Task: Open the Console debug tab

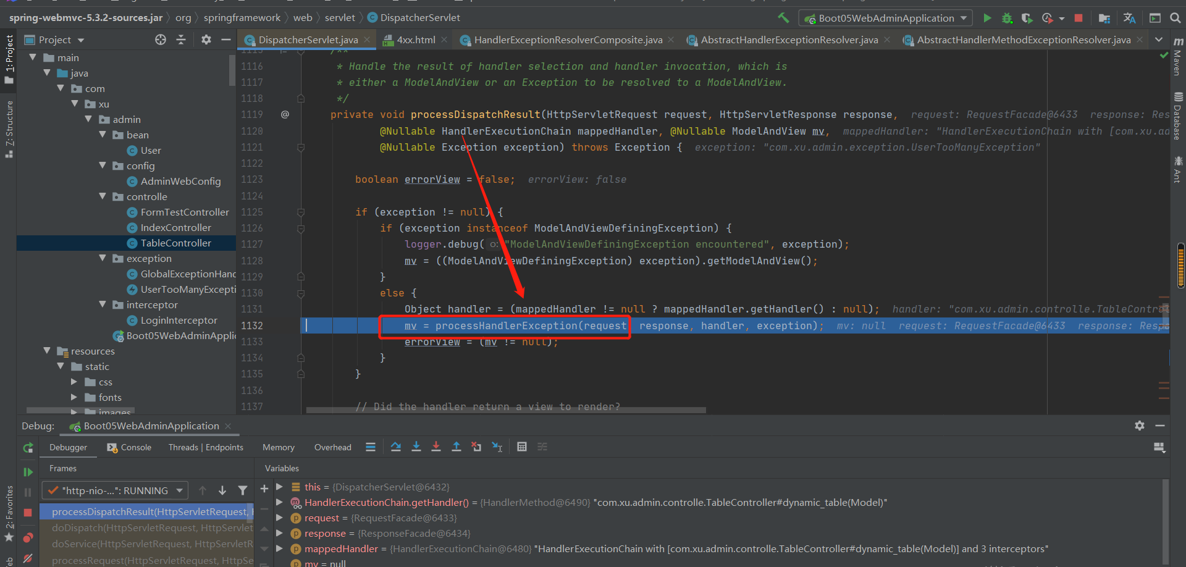Action: 129,447
